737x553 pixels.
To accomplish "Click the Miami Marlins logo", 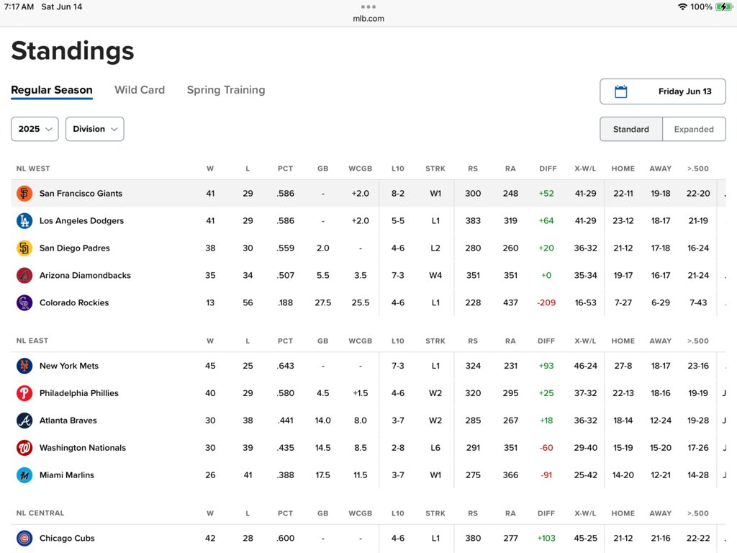I will [24, 475].
